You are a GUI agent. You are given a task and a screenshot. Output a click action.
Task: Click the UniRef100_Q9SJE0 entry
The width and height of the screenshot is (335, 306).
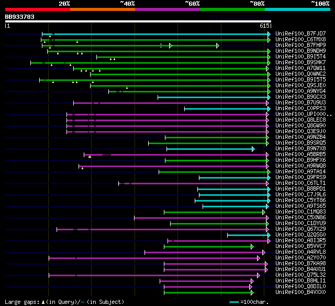pos(300,86)
